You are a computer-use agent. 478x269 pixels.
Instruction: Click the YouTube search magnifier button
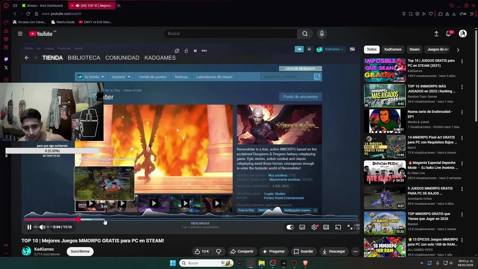[x=305, y=34]
